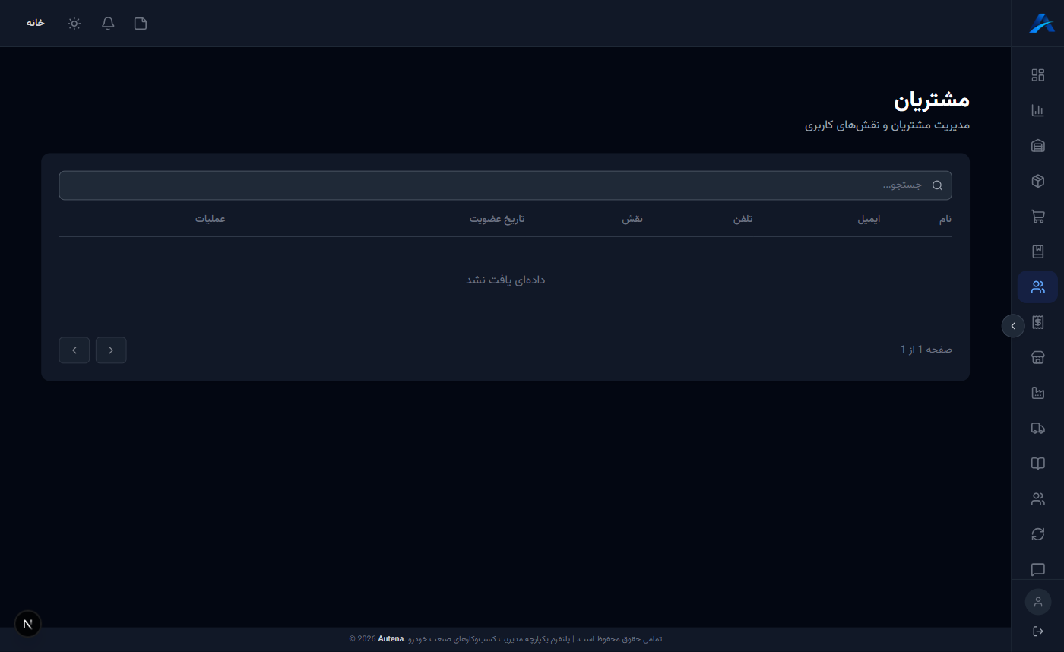Open the factory icon in sidebar
This screenshot has height=652, width=1064.
click(1037, 393)
